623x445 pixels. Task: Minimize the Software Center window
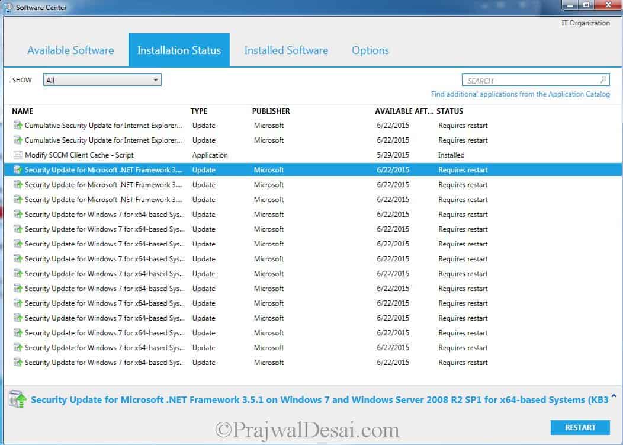point(570,5)
